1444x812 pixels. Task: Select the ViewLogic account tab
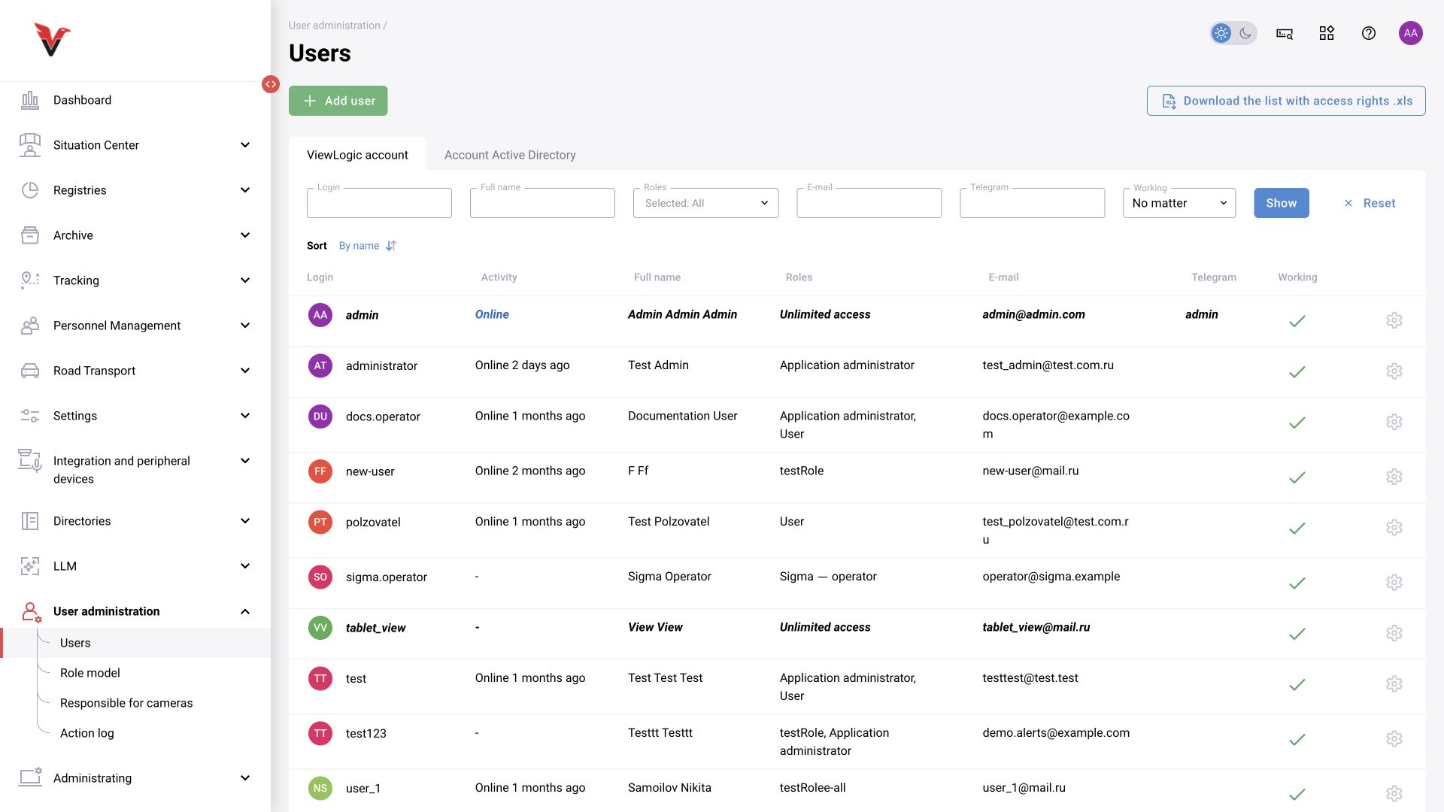click(357, 155)
